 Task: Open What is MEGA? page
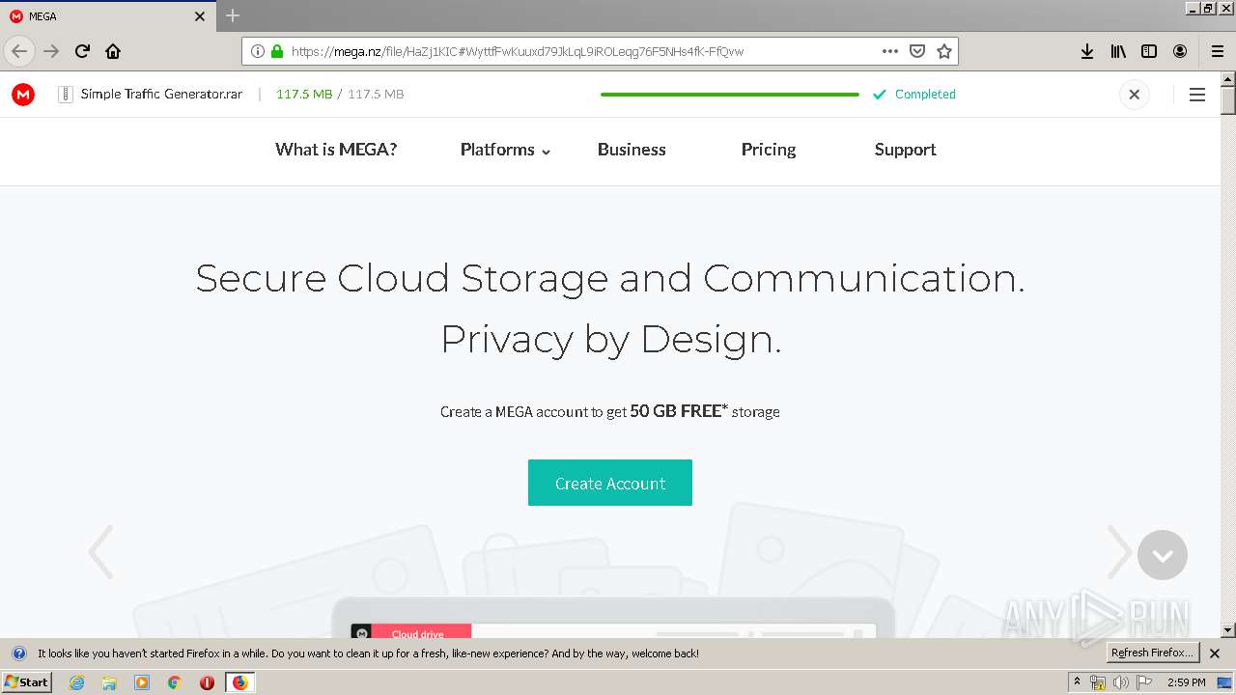tap(336, 150)
